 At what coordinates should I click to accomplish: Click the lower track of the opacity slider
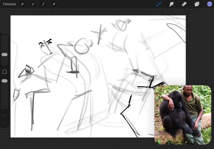5,96
